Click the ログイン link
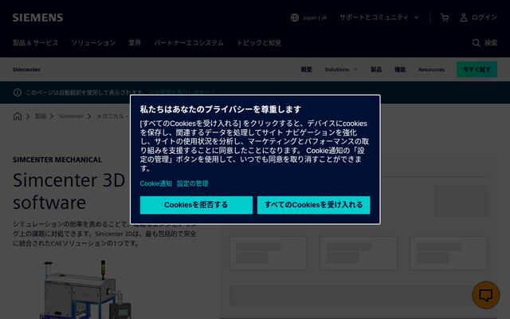510x319 pixels. pyautogui.click(x=484, y=18)
